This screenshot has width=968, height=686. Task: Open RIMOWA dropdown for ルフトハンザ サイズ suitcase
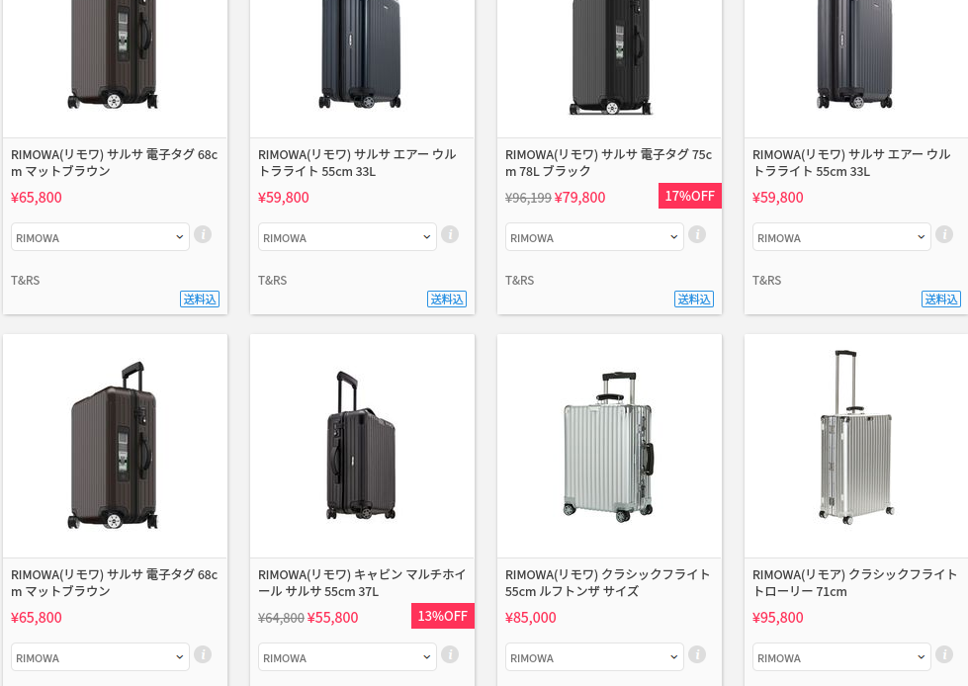pyautogui.click(x=594, y=657)
